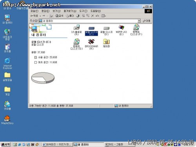The width and height of the screenshot is (196, 147).
Task: Click the 로컬 디스크 (C:) heading in left panel
Action: pos(41,42)
